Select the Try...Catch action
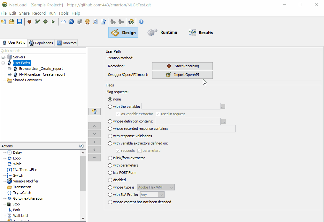The image size is (324, 222). click(22, 193)
